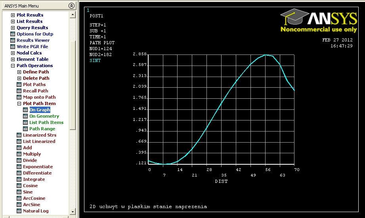Image resolution: width=365 pixels, height=218 pixels.
Task: Click the List Path Items icon
Action: point(25,122)
